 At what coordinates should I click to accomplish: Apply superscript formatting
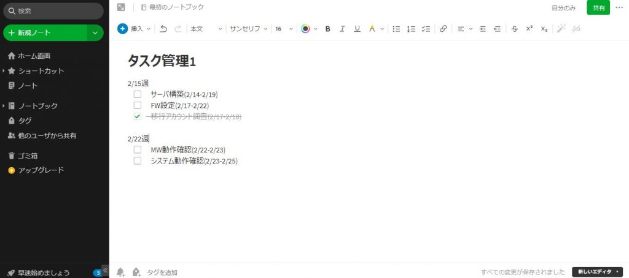(x=529, y=29)
